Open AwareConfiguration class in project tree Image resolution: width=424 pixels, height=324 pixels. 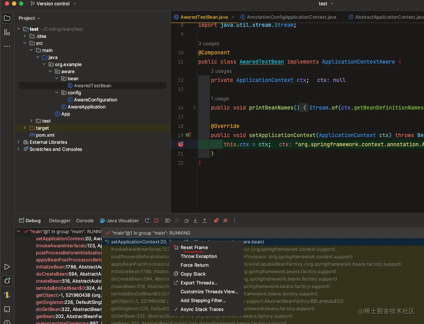pos(95,100)
